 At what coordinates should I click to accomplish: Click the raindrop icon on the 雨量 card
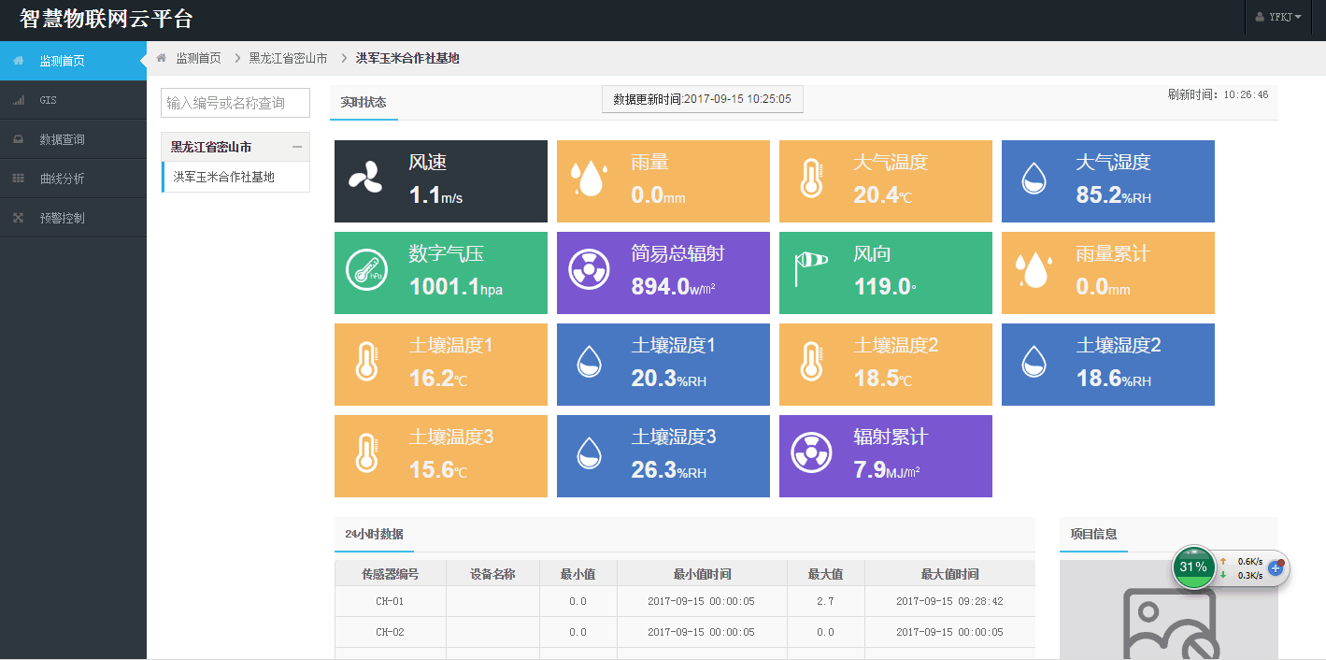pos(589,177)
